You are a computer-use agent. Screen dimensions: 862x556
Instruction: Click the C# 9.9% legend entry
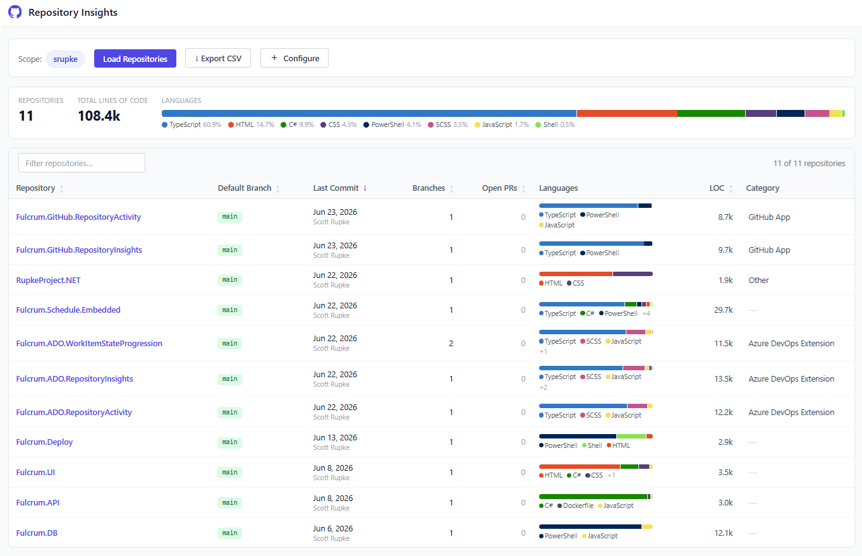click(297, 124)
